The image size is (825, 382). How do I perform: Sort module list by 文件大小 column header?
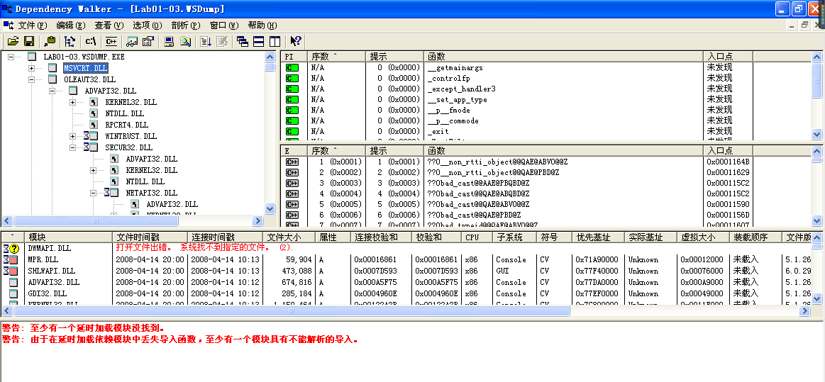click(288, 237)
